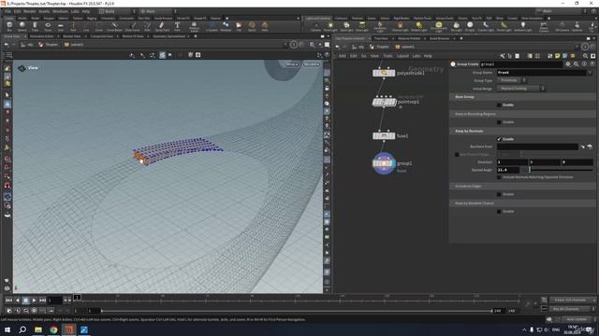Select the Spray Paint shelf tool
599x336 pixels.
pos(162,27)
